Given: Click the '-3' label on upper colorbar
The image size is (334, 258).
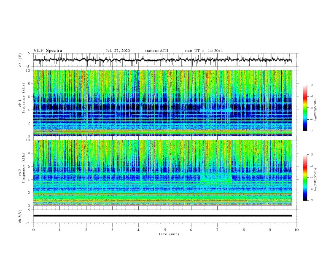Looking at the screenshot, I should (311, 85).
